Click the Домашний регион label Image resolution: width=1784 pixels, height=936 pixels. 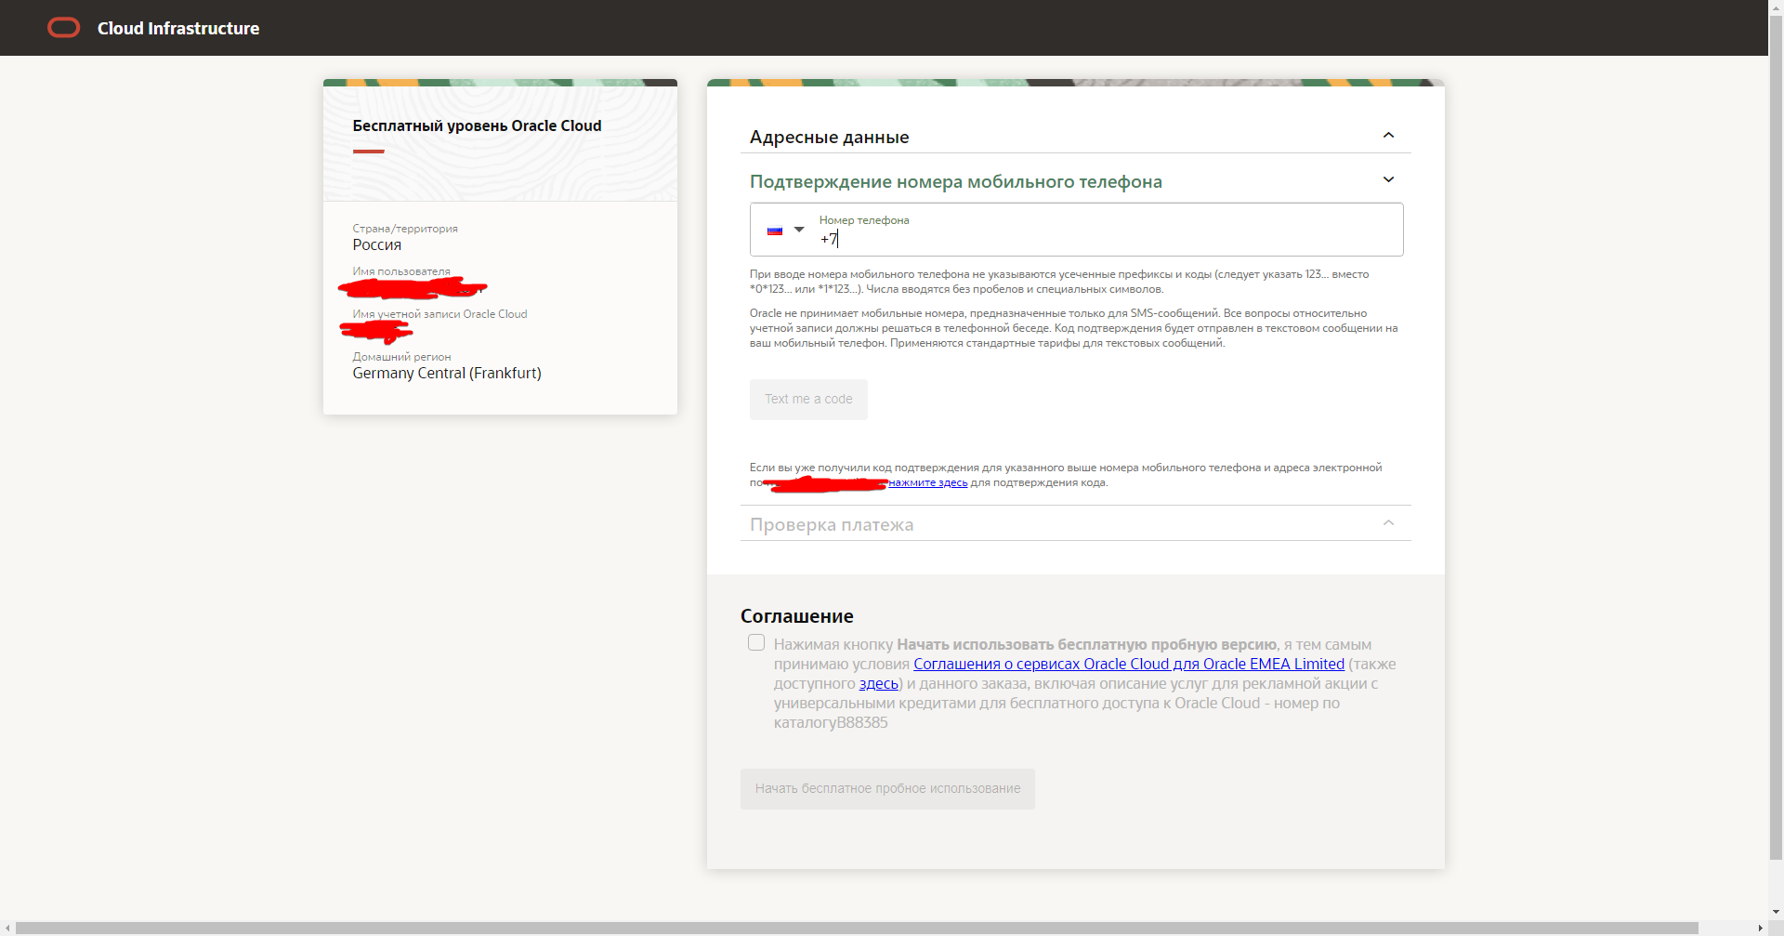pos(401,357)
